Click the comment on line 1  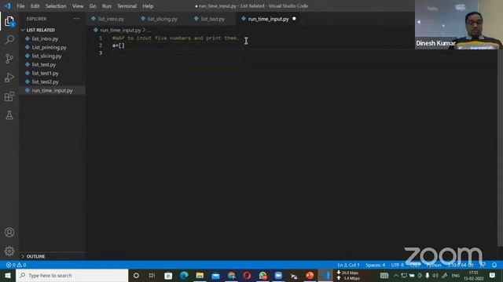pyautogui.click(x=175, y=38)
